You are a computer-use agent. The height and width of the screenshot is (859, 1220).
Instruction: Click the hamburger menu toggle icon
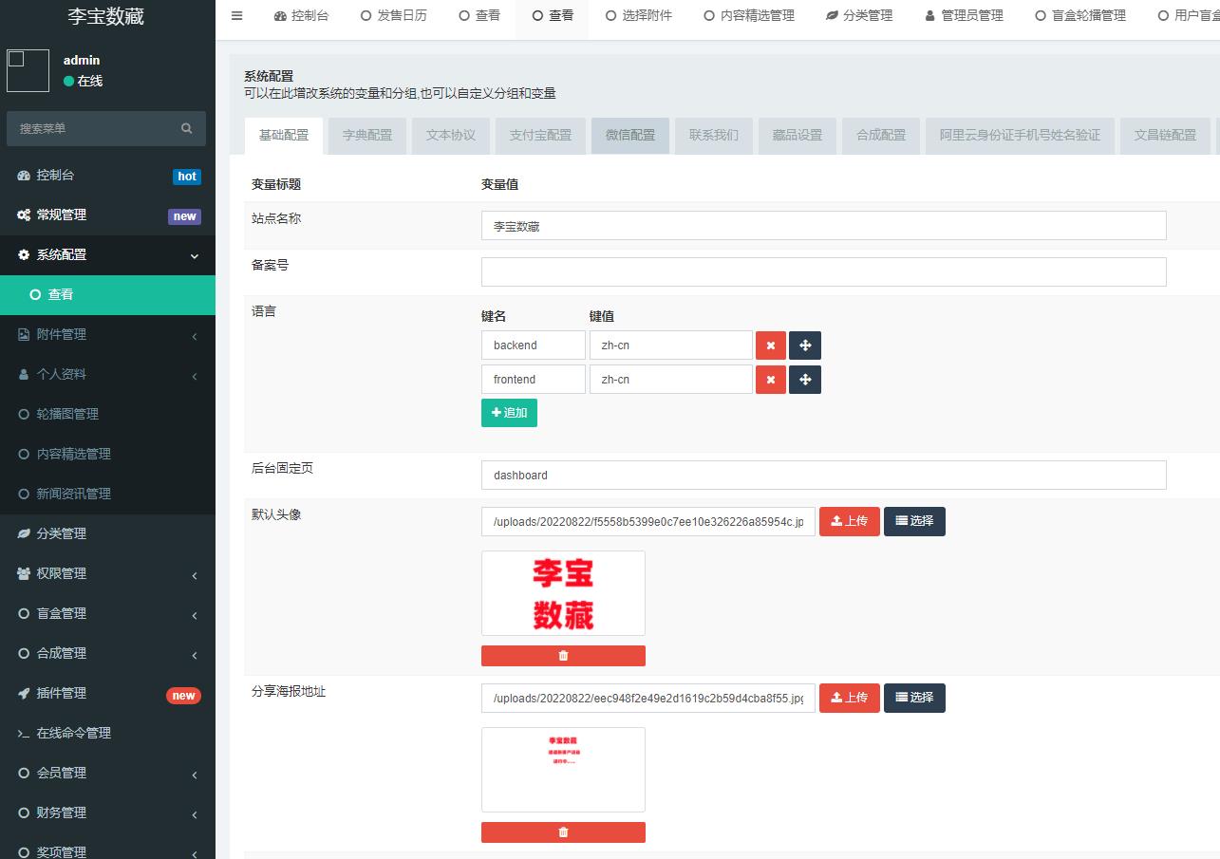[237, 16]
